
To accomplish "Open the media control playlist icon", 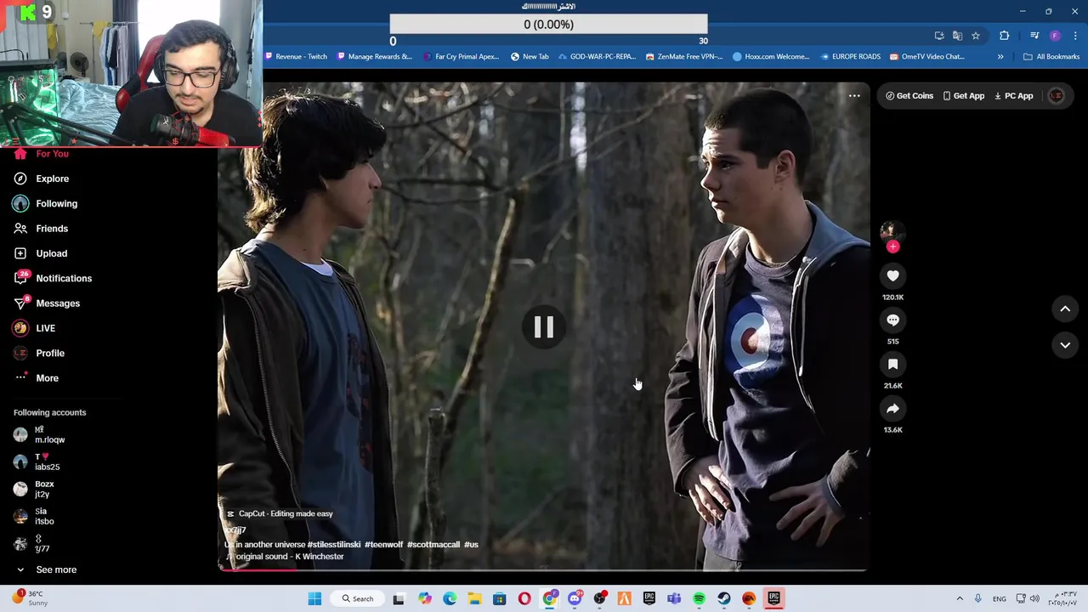I will coord(1034,36).
